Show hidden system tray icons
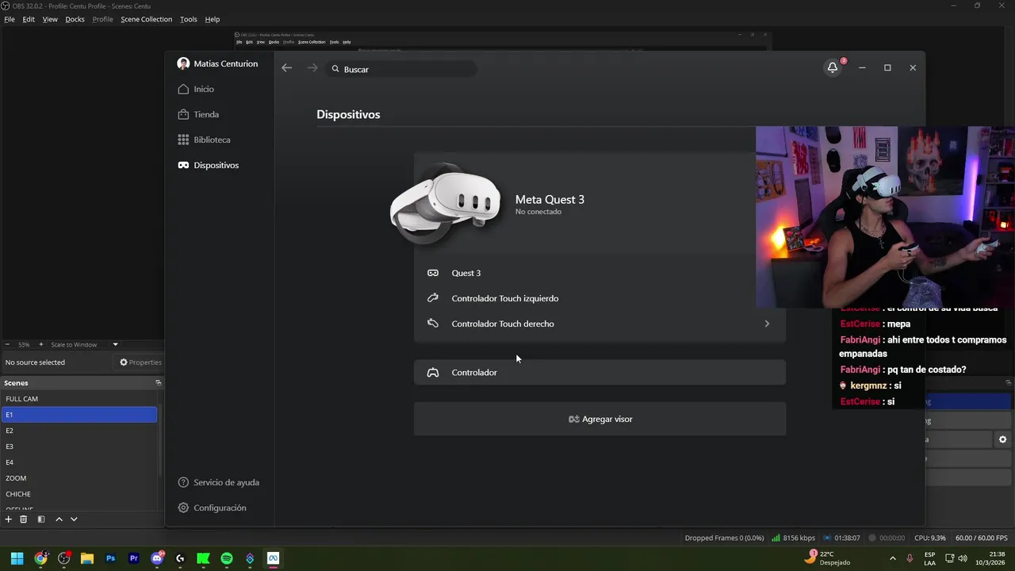1015x571 pixels. pyautogui.click(x=892, y=558)
